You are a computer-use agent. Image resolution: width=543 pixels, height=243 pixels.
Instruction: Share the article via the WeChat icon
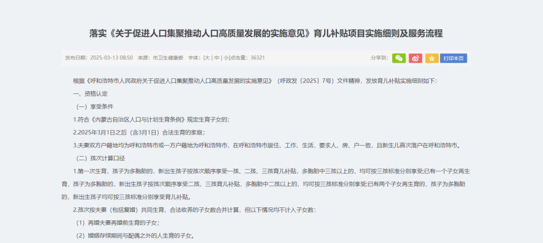(x=399, y=58)
